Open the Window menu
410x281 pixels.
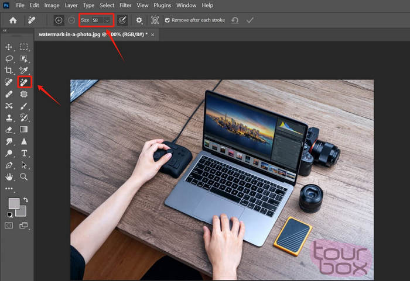[x=186, y=5]
